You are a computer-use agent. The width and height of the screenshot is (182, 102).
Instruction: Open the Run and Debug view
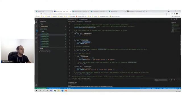point(36,34)
